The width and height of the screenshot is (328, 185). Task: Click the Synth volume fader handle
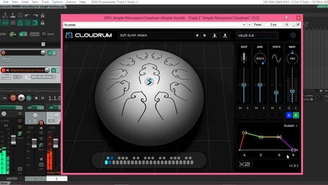(276, 92)
